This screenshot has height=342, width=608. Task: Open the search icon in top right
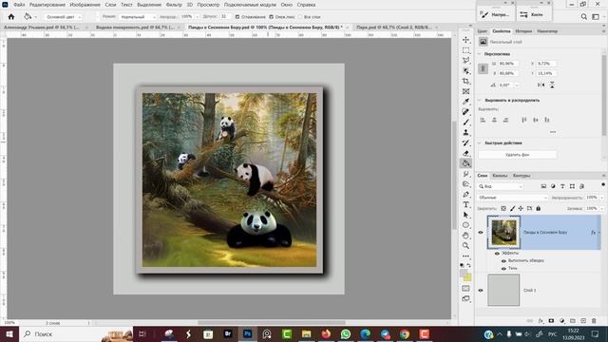coord(583,17)
